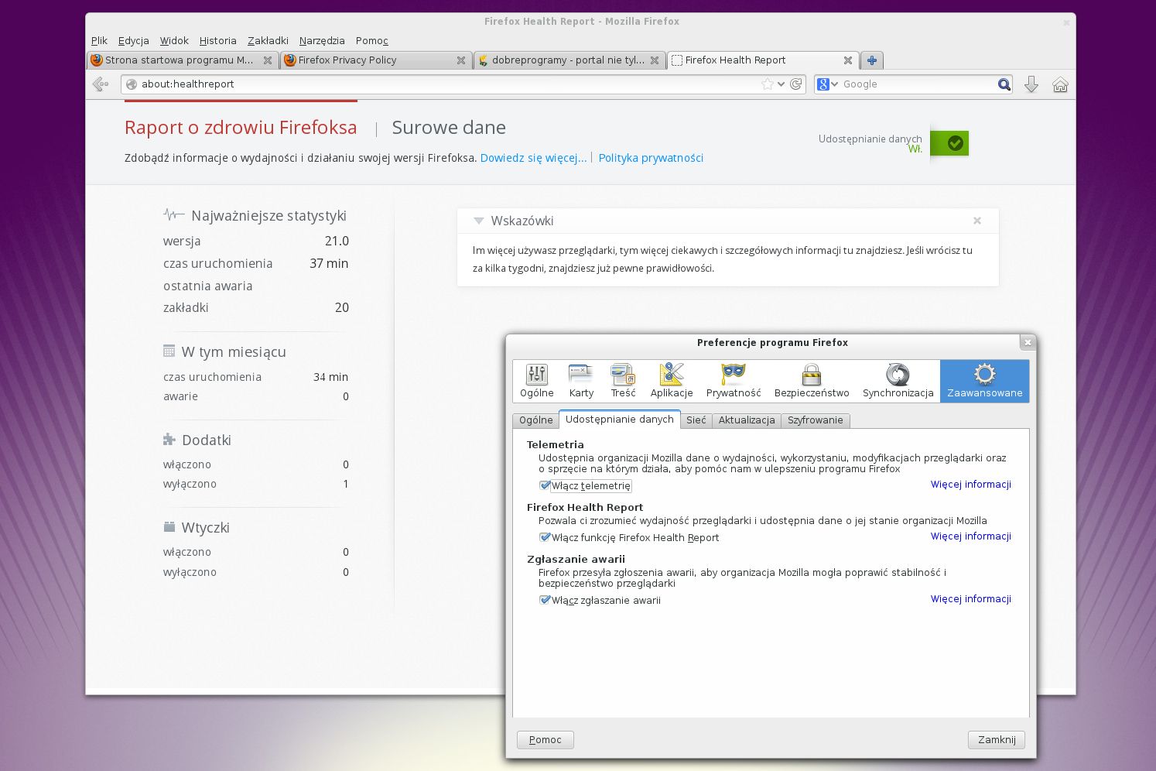Disable the Włącz telemetrię checkbox
This screenshot has width=1156, height=771.
[545, 485]
